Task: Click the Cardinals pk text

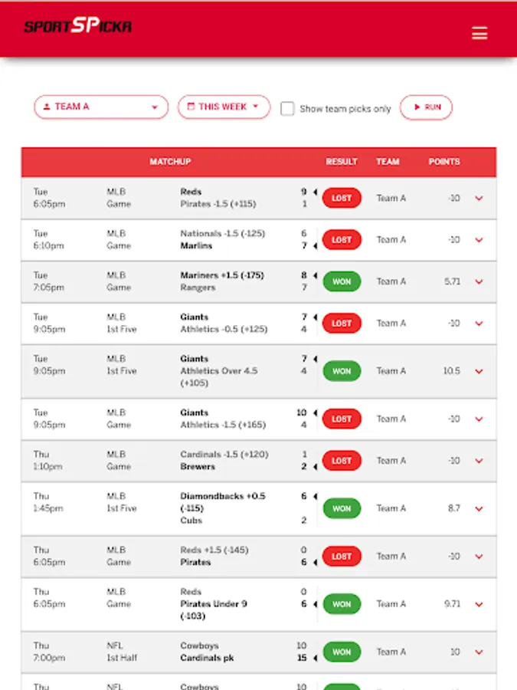Action: [x=207, y=658]
